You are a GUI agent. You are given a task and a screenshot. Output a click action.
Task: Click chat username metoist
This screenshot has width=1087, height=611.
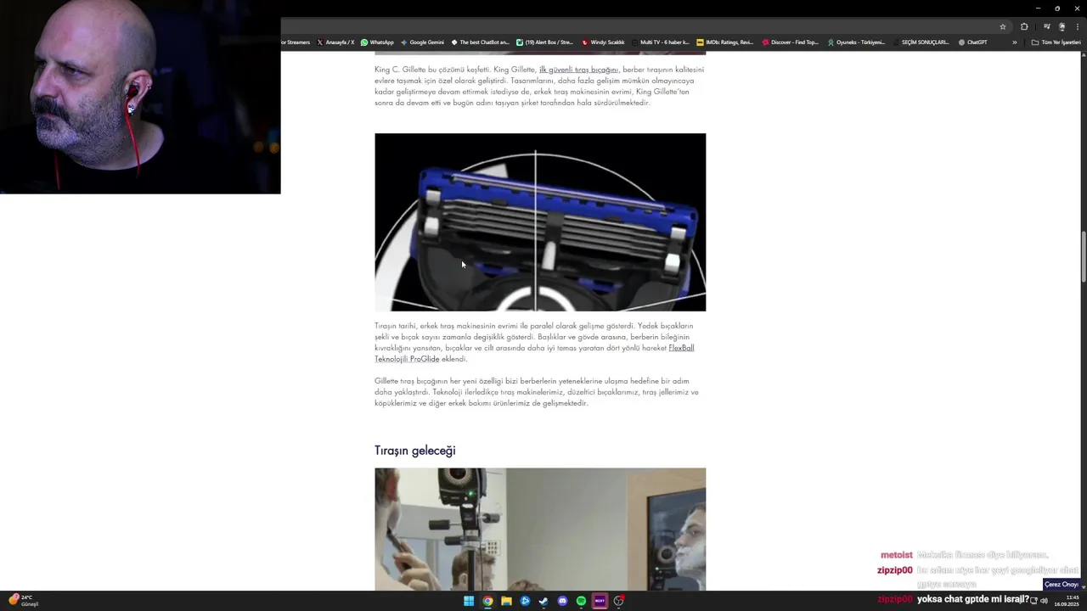click(896, 555)
